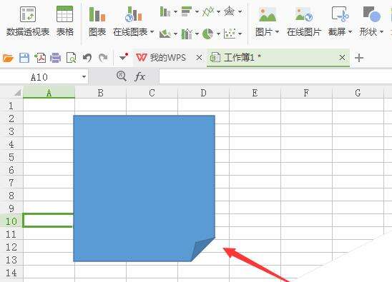Select column F header
This screenshot has width=392, height=282.
click(x=306, y=93)
